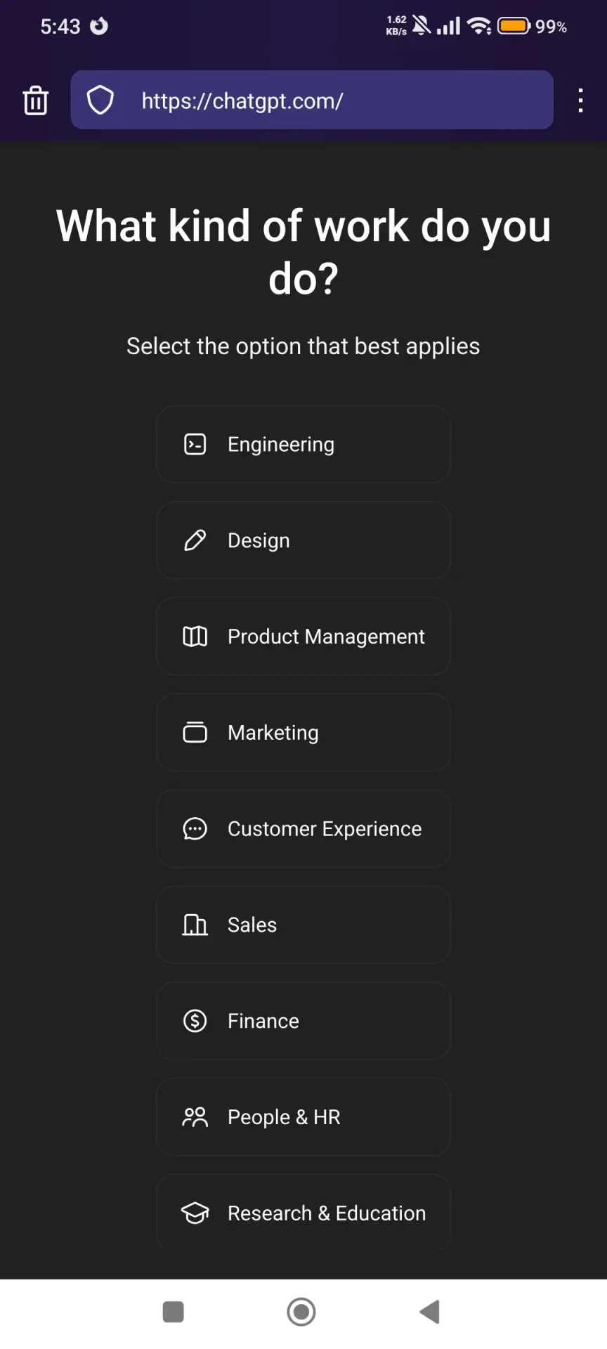Select the Research & Education option
The width and height of the screenshot is (607, 1349).
tap(303, 1213)
